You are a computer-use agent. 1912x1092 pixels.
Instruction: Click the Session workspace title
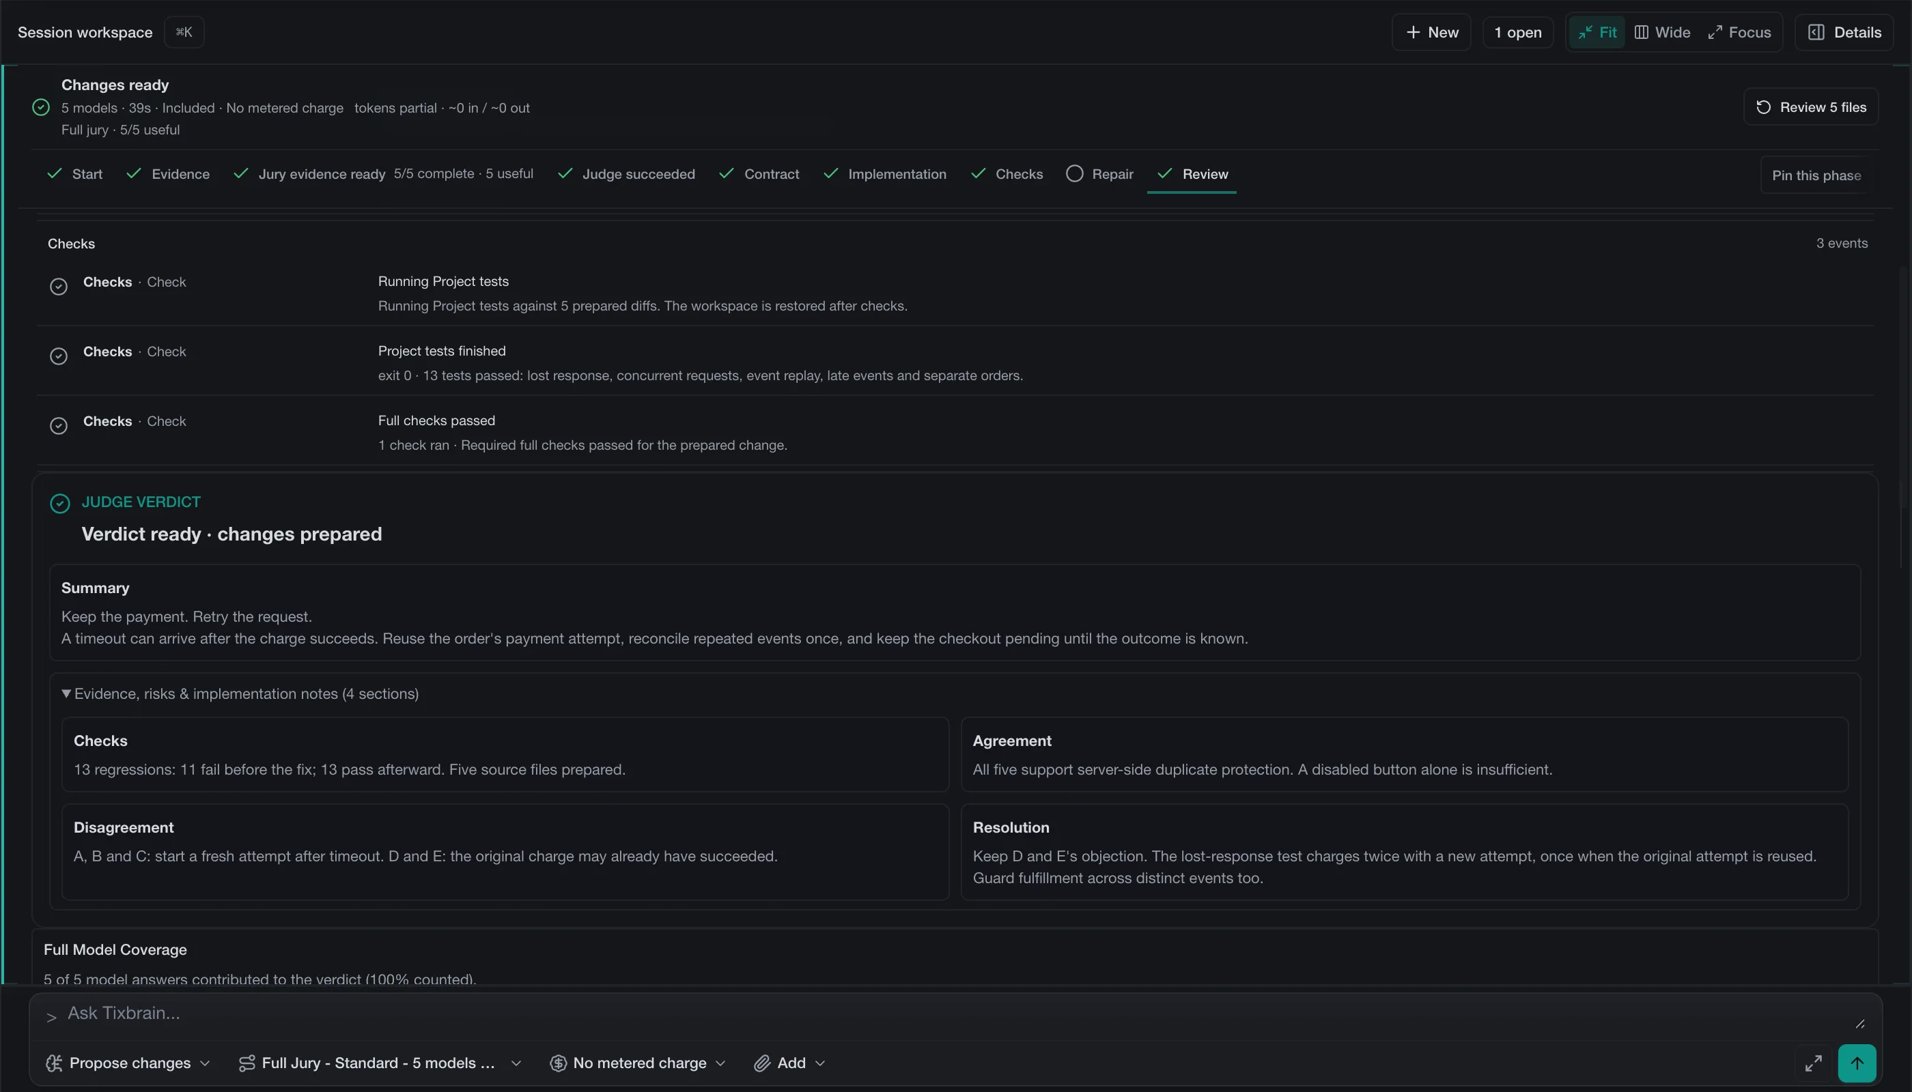click(x=85, y=32)
